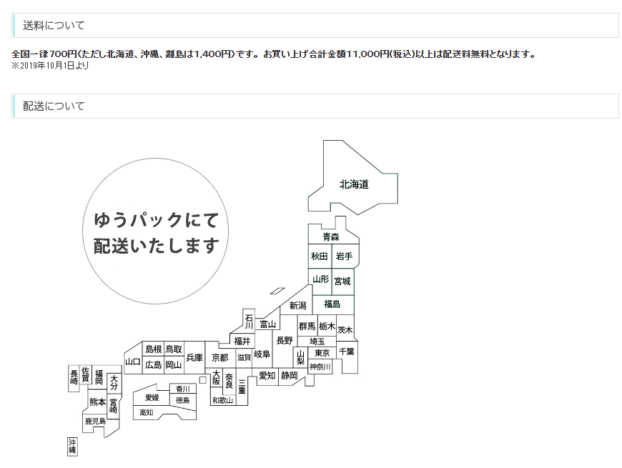This screenshot has height=468, width=622.
Task: Click Hokkaido (北海道) on the map
Action: (353, 184)
